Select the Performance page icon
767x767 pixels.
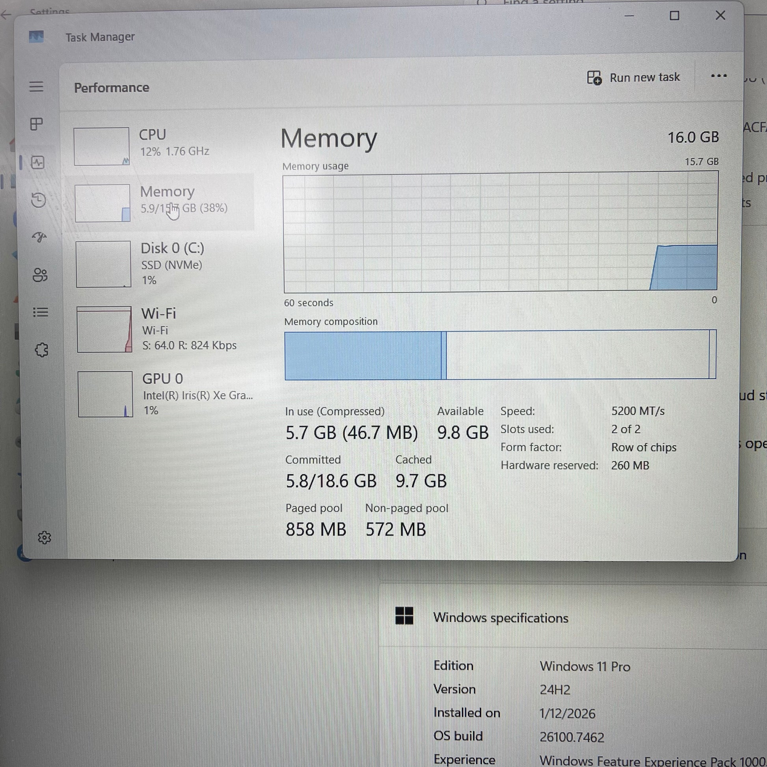click(x=38, y=162)
